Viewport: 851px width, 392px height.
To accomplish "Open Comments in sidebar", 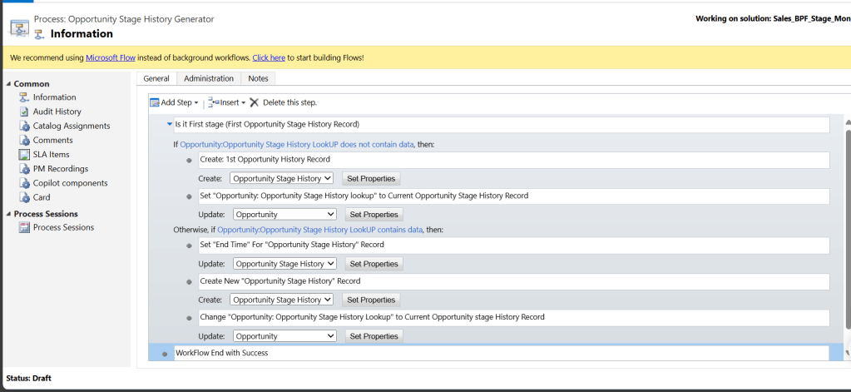I will tap(52, 140).
